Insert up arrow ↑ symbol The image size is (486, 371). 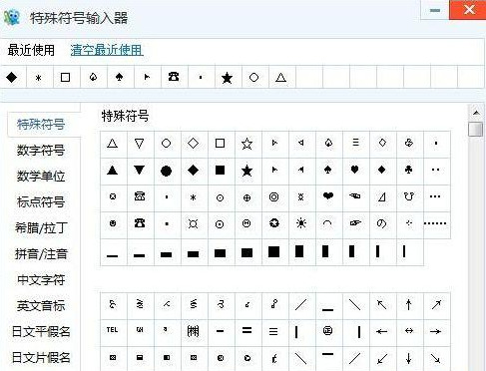pyautogui.click(x=409, y=304)
